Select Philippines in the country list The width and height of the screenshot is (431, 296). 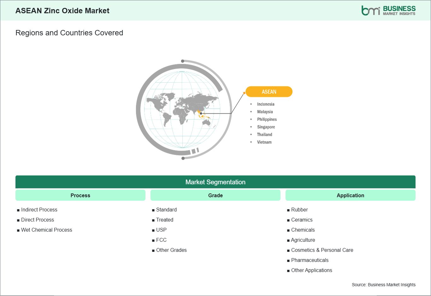267,119
